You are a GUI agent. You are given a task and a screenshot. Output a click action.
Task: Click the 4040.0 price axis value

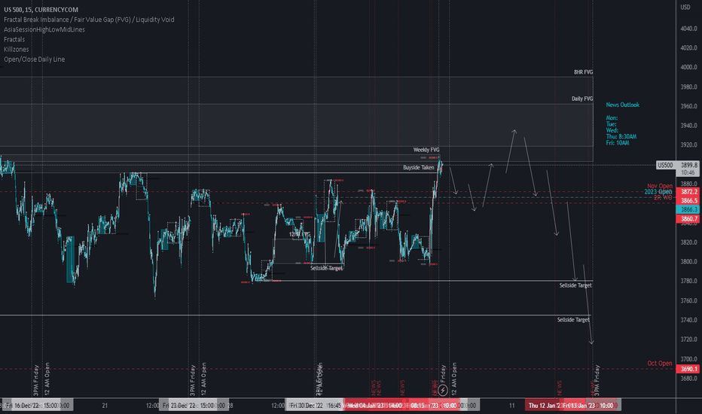(688, 28)
